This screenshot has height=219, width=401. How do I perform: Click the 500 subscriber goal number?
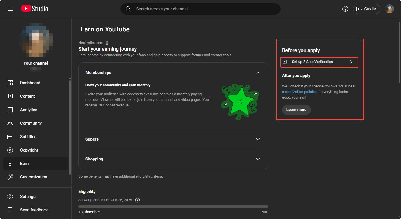265,212
